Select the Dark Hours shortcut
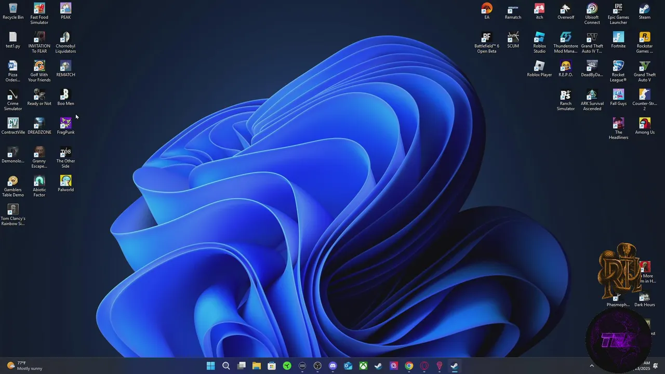 click(645, 299)
